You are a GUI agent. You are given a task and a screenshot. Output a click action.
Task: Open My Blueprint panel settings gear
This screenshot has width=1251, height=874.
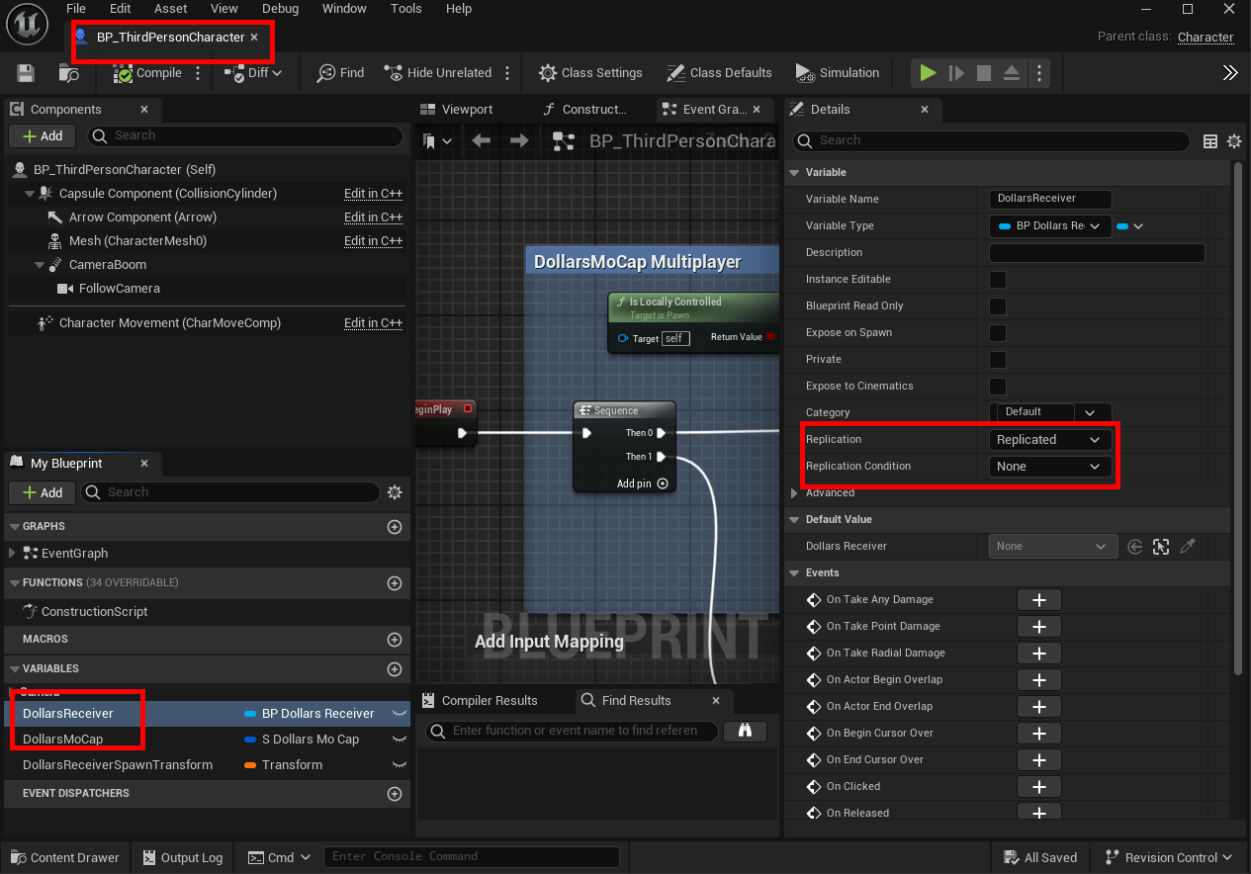pos(395,492)
